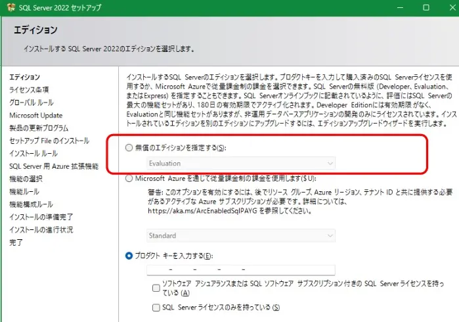The height and width of the screenshot is (322, 459).
Task: Select インストール ルール step in sidebar
Action: (x=33, y=153)
